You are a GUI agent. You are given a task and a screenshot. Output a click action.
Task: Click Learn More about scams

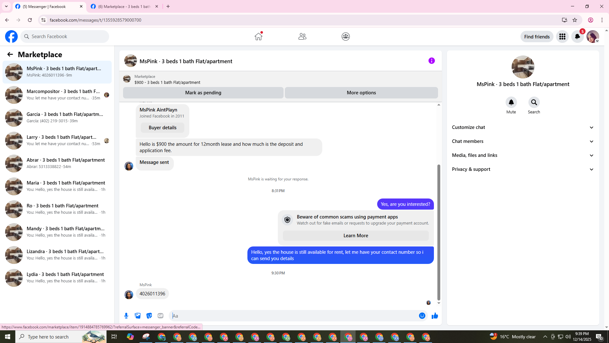[356, 236]
